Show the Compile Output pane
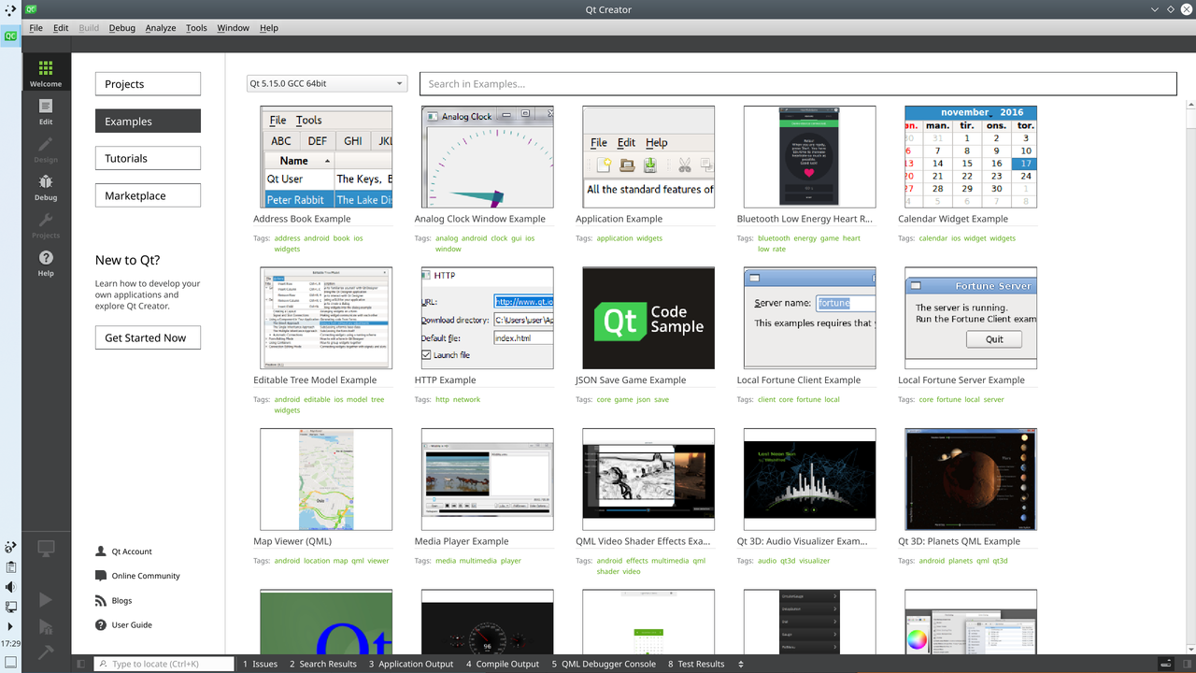Image resolution: width=1196 pixels, height=673 pixels. pyautogui.click(x=503, y=664)
